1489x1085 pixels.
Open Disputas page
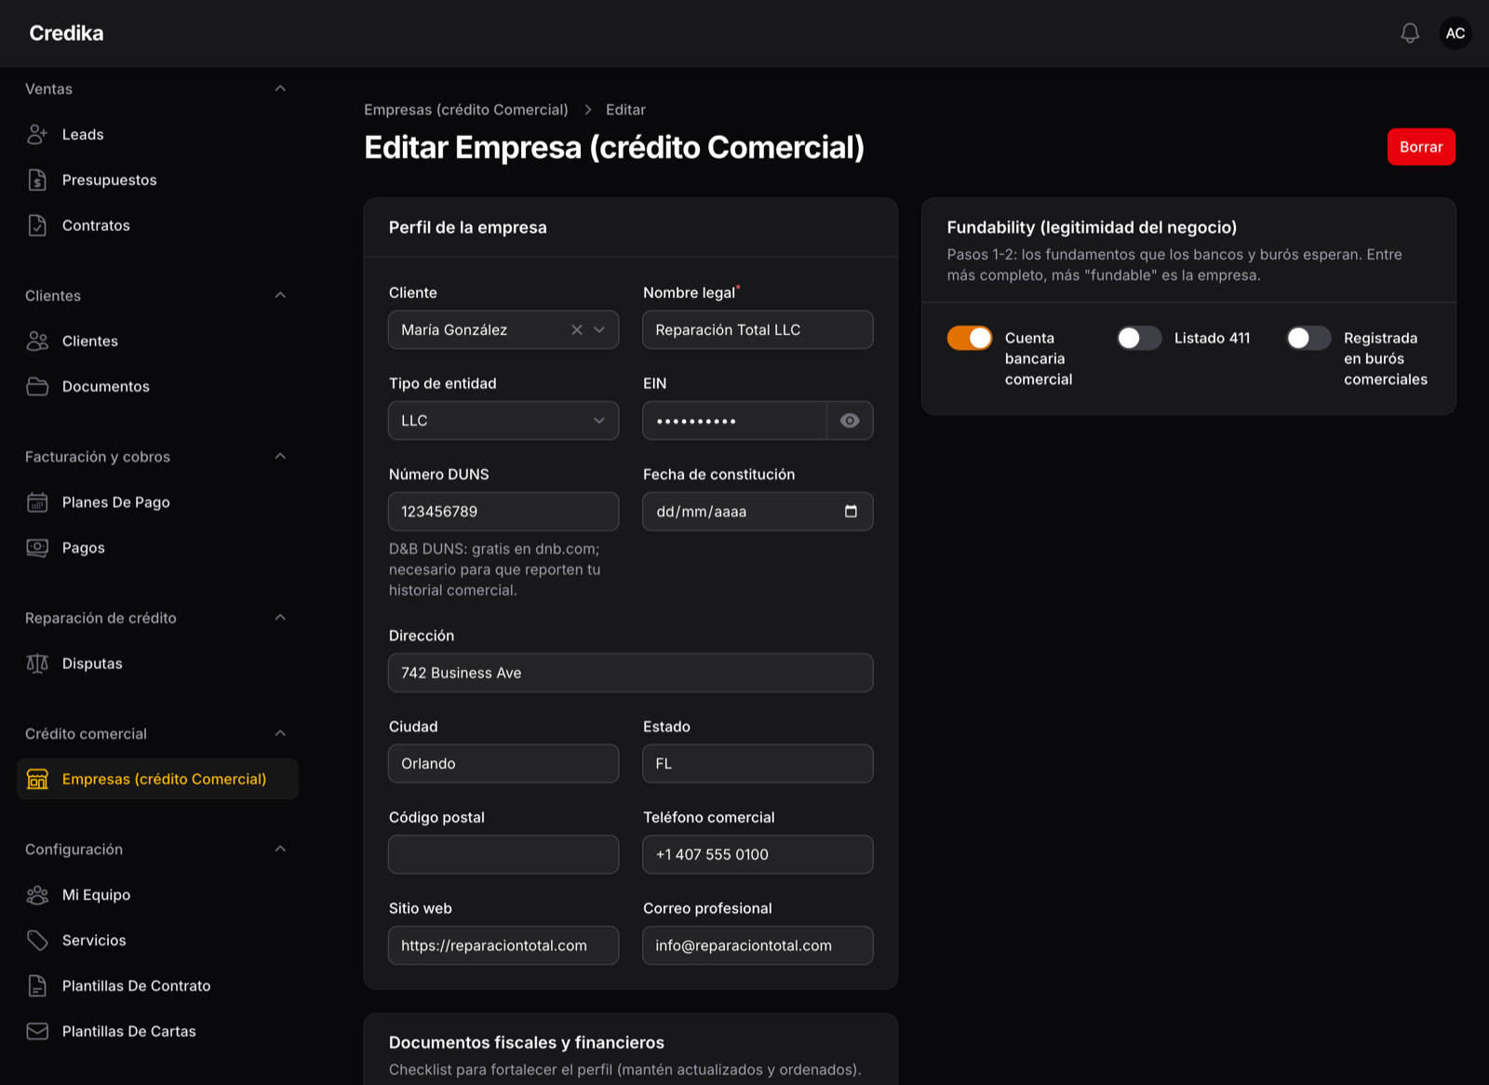(x=158, y=663)
